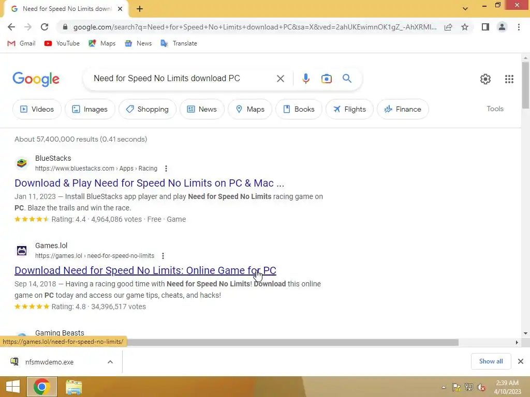Image resolution: width=530 pixels, height=397 pixels.
Task: Click the padlock site info icon
Action: tap(65, 27)
